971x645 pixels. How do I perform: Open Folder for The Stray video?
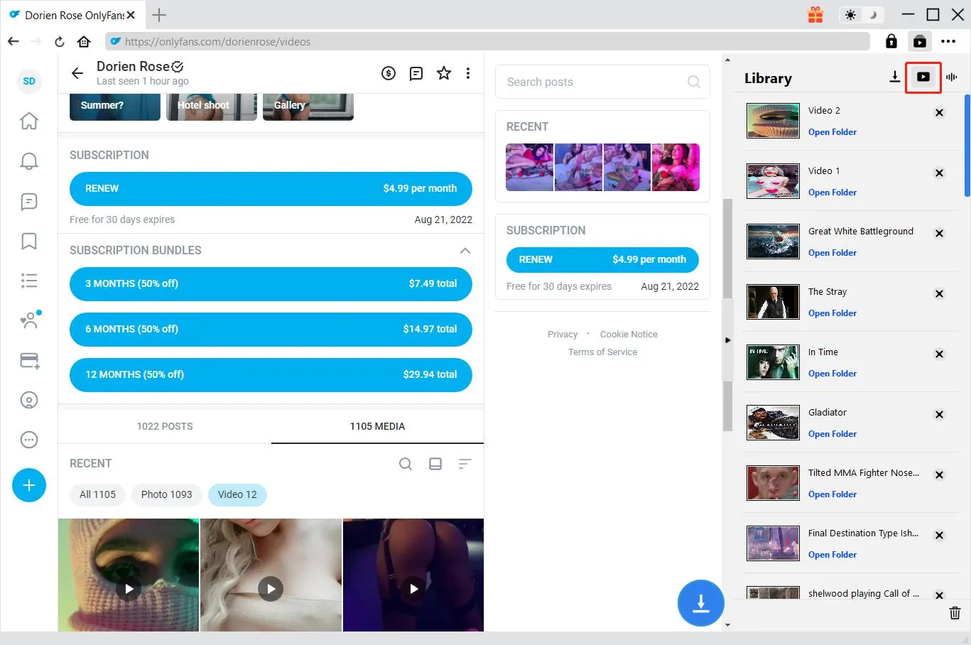(x=832, y=313)
